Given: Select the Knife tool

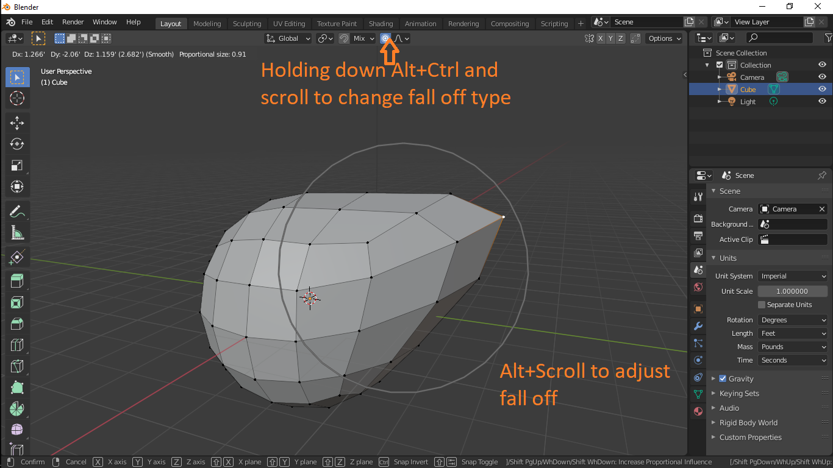Looking at the screenshot, I should pyautogui.click(x=17, y=366).
